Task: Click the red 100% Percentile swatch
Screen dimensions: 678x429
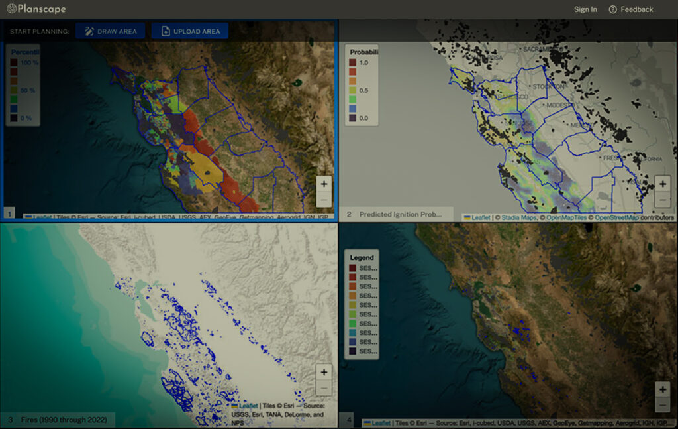Action: [x=14, y=62]
